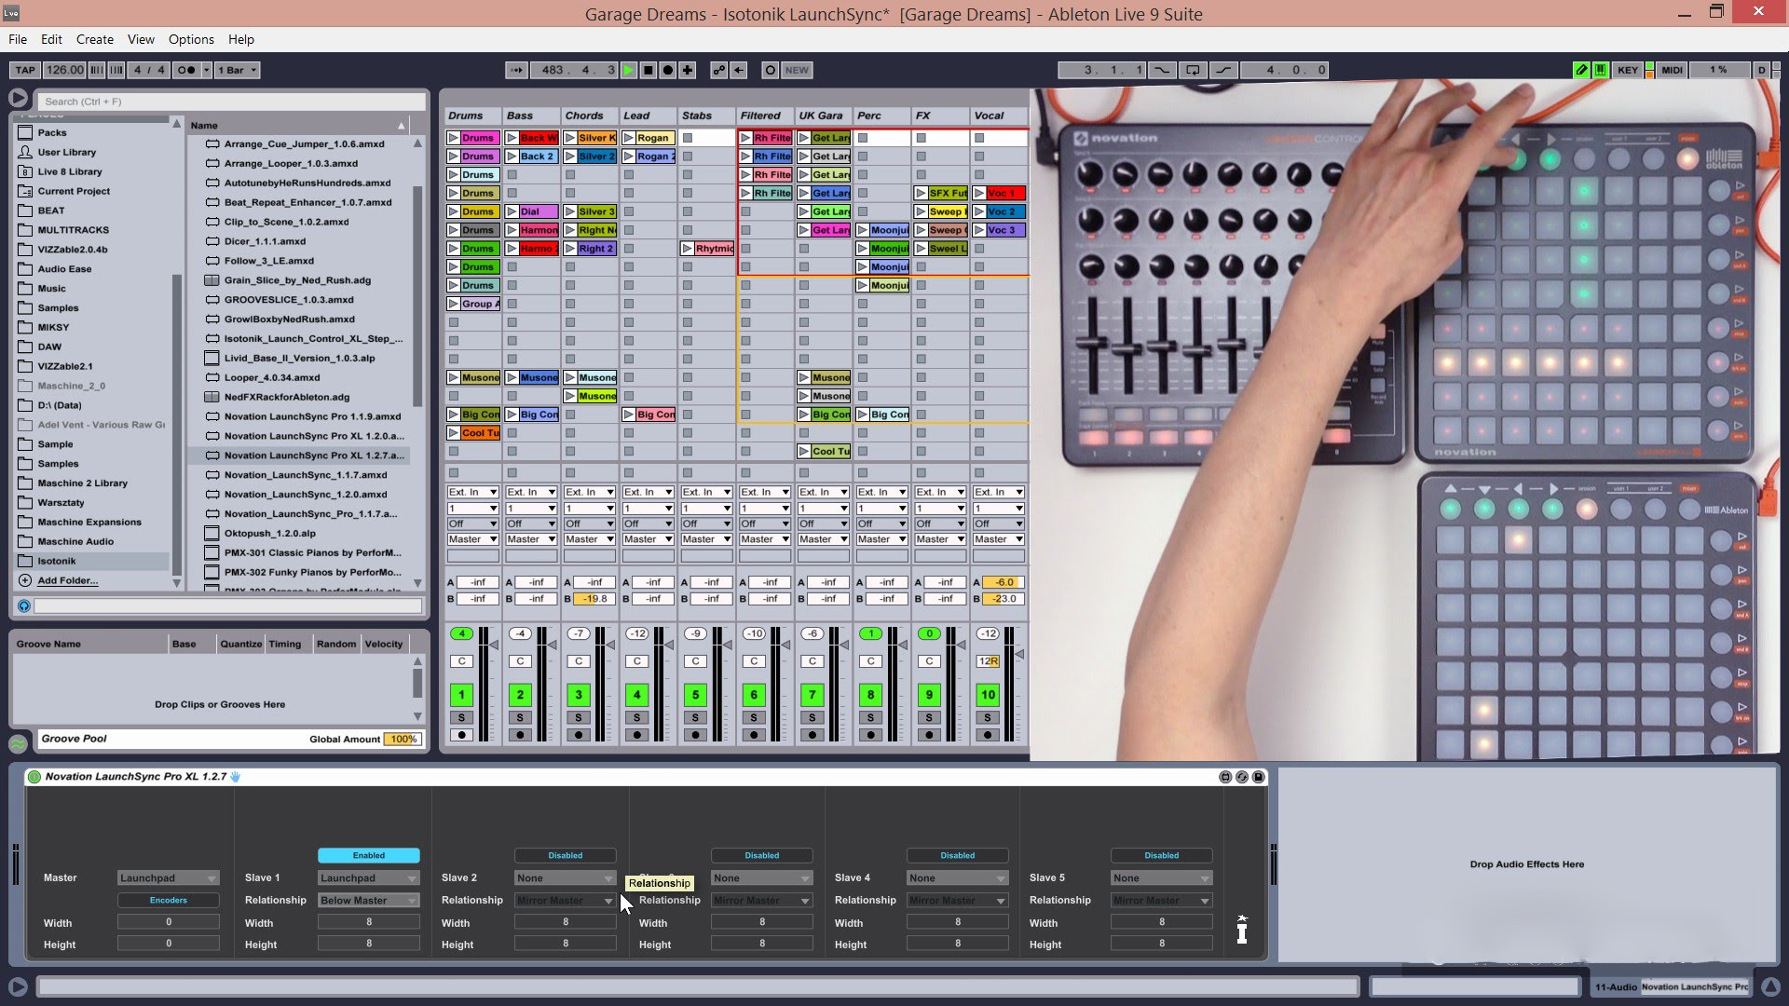
Task: Toggle the Slave 1 Enabled button
Action: tap(369, 855)
